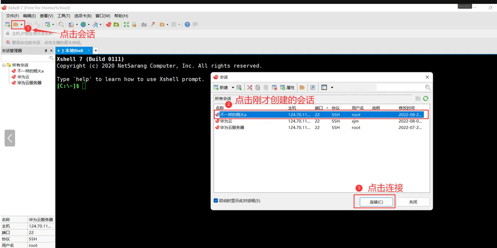The image size is (497, 248).
Task: Click the file transfer icon in main toolbar
Action: coord(71,25)
